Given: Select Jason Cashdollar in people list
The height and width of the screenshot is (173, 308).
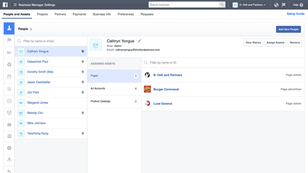Looking at the screenshot, I should pyautogui.click(x=51, y=82).
